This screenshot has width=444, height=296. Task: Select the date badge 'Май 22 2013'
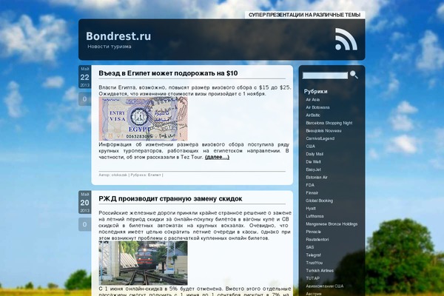tap(84, 77)
